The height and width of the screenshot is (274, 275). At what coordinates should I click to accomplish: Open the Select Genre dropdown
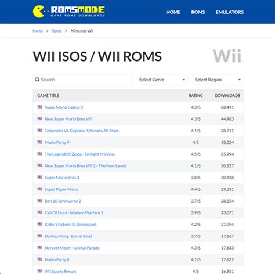pyautogui.click(x=162, y=80)
